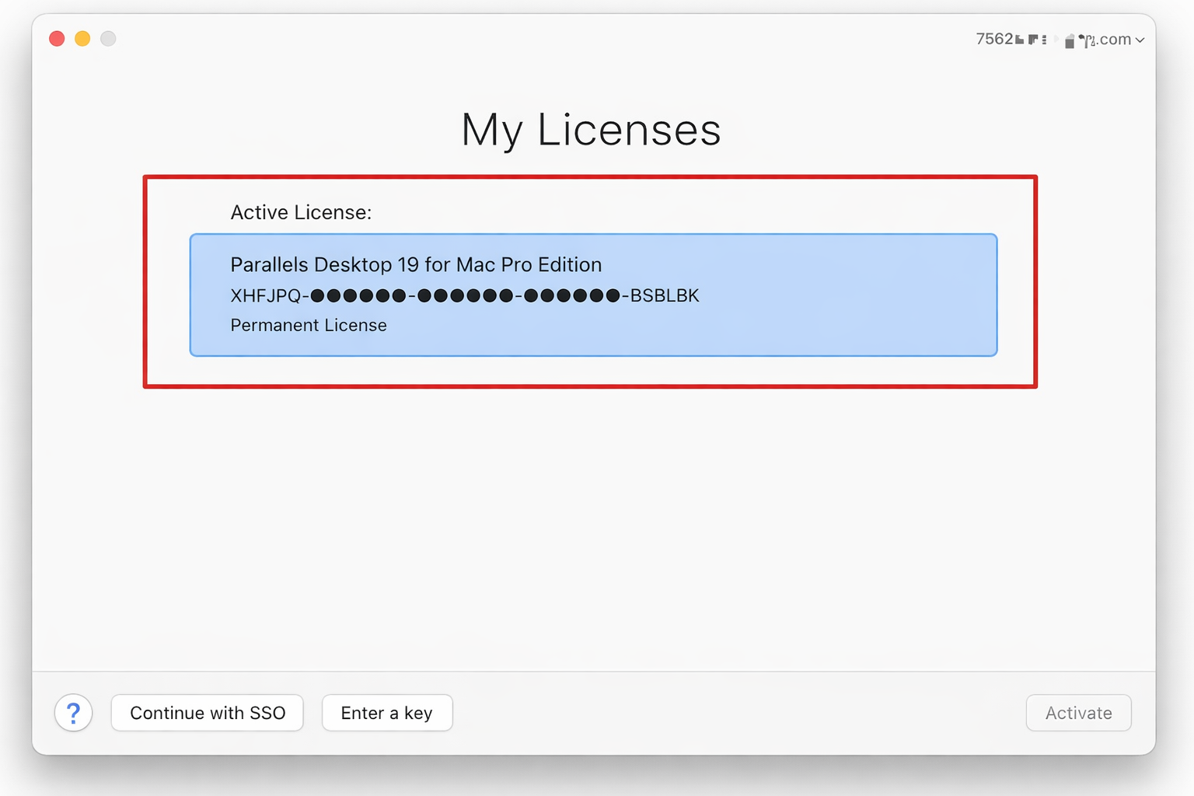Screen dimensions: 1194x796
Task: Click the first masked key dot group
Action: pos(358,296)
